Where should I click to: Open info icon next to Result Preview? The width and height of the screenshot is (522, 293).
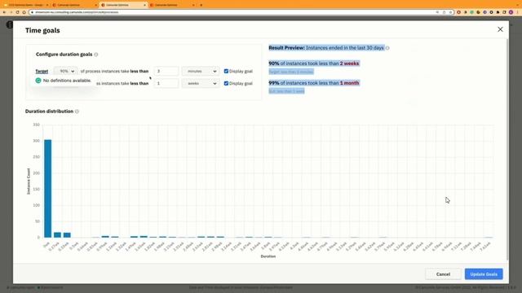[x=387, y=48]
